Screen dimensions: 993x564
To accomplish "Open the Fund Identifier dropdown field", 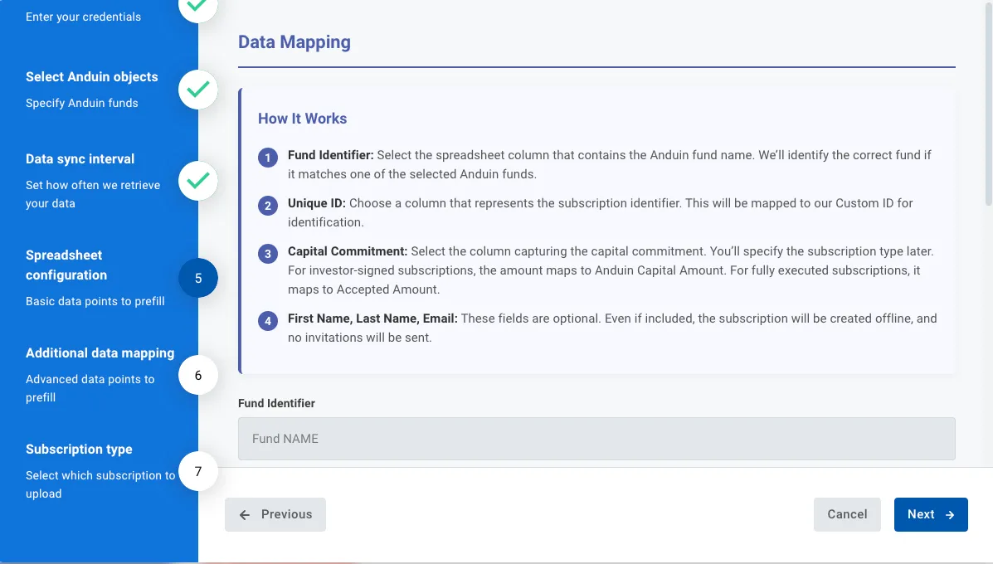I will [596, 439].
